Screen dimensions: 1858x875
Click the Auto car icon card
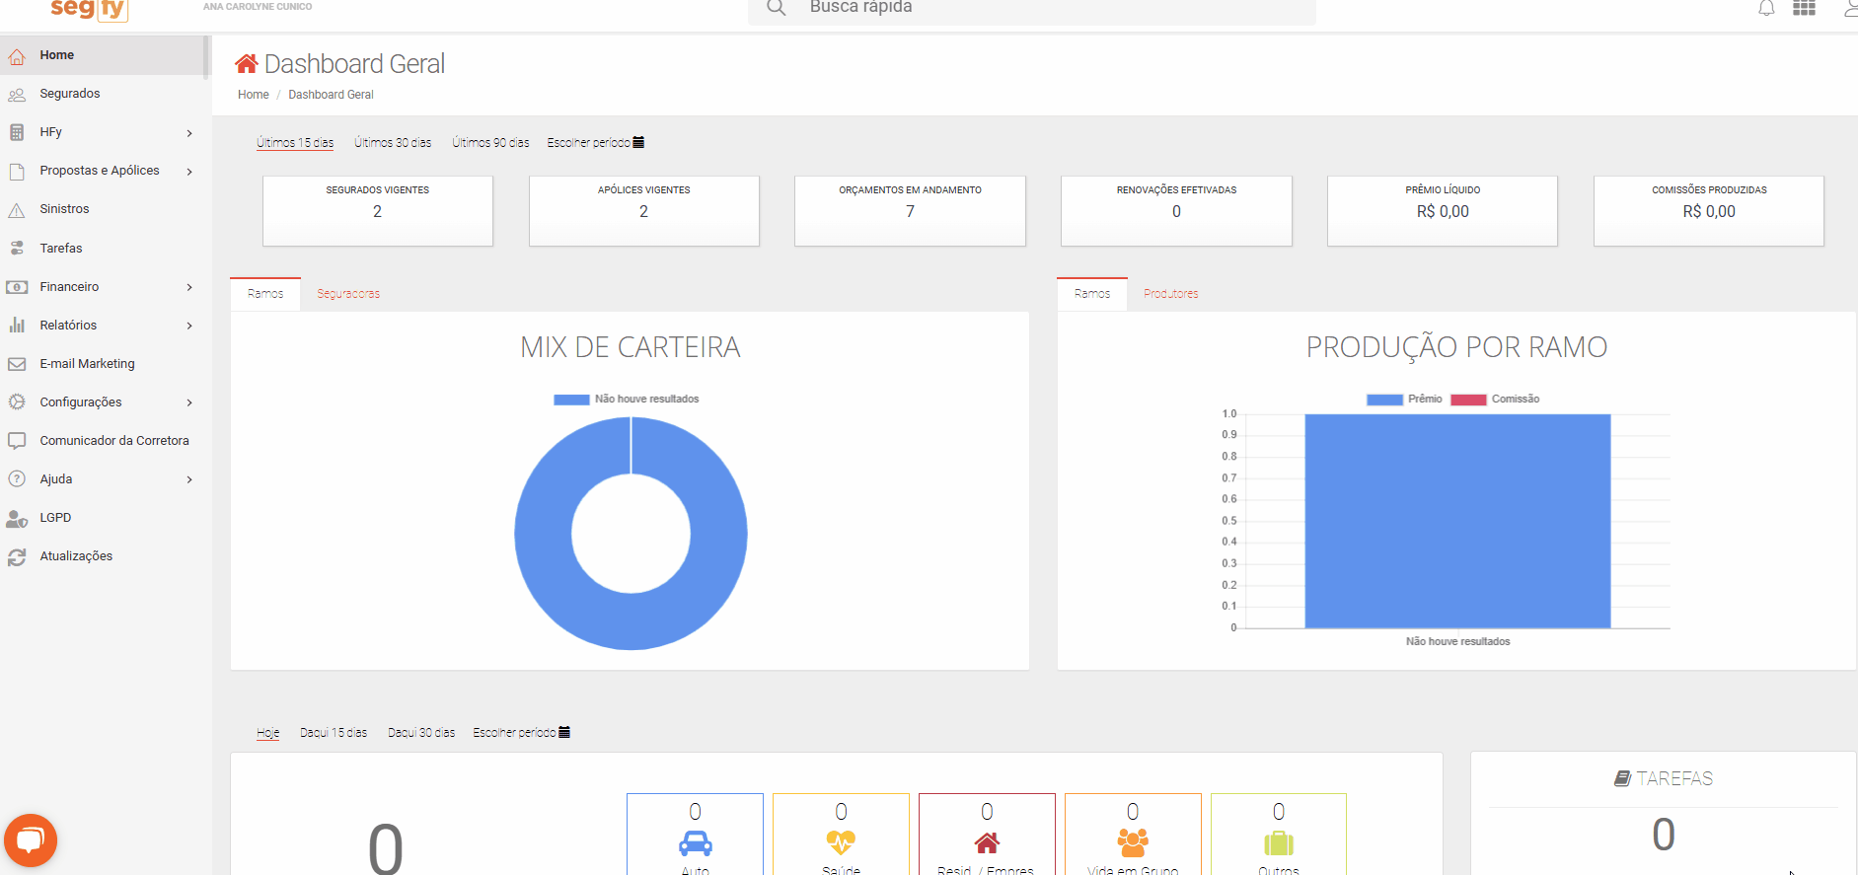pyautogui.click(x=695, y=841)
